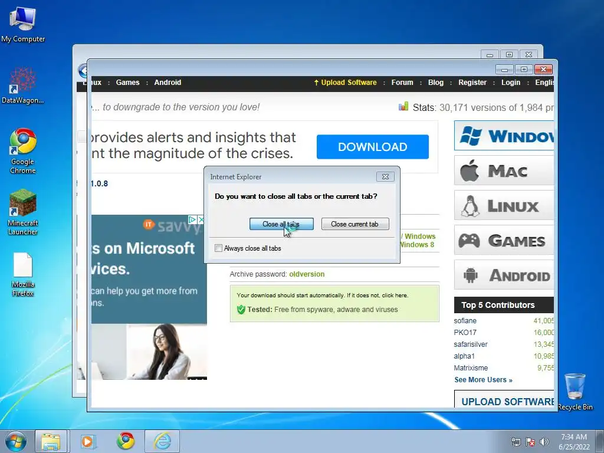Click Close all tabs button
The height and width of the screenshot is (453, 604).
click(x=281, y=224)
